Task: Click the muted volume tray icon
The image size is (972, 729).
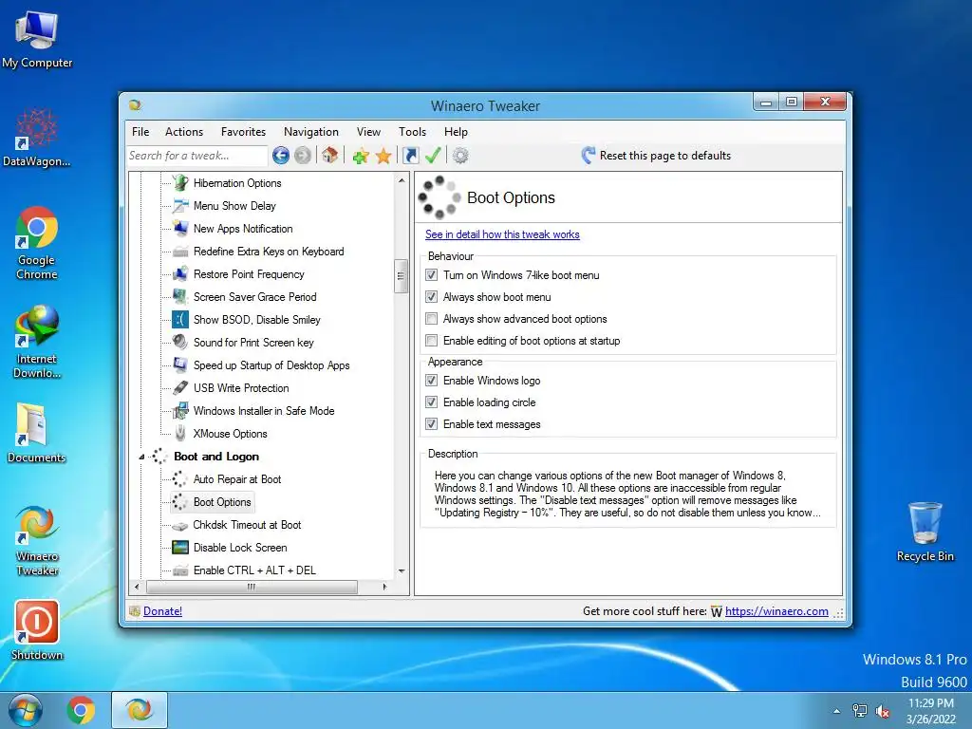Action: 883,710
